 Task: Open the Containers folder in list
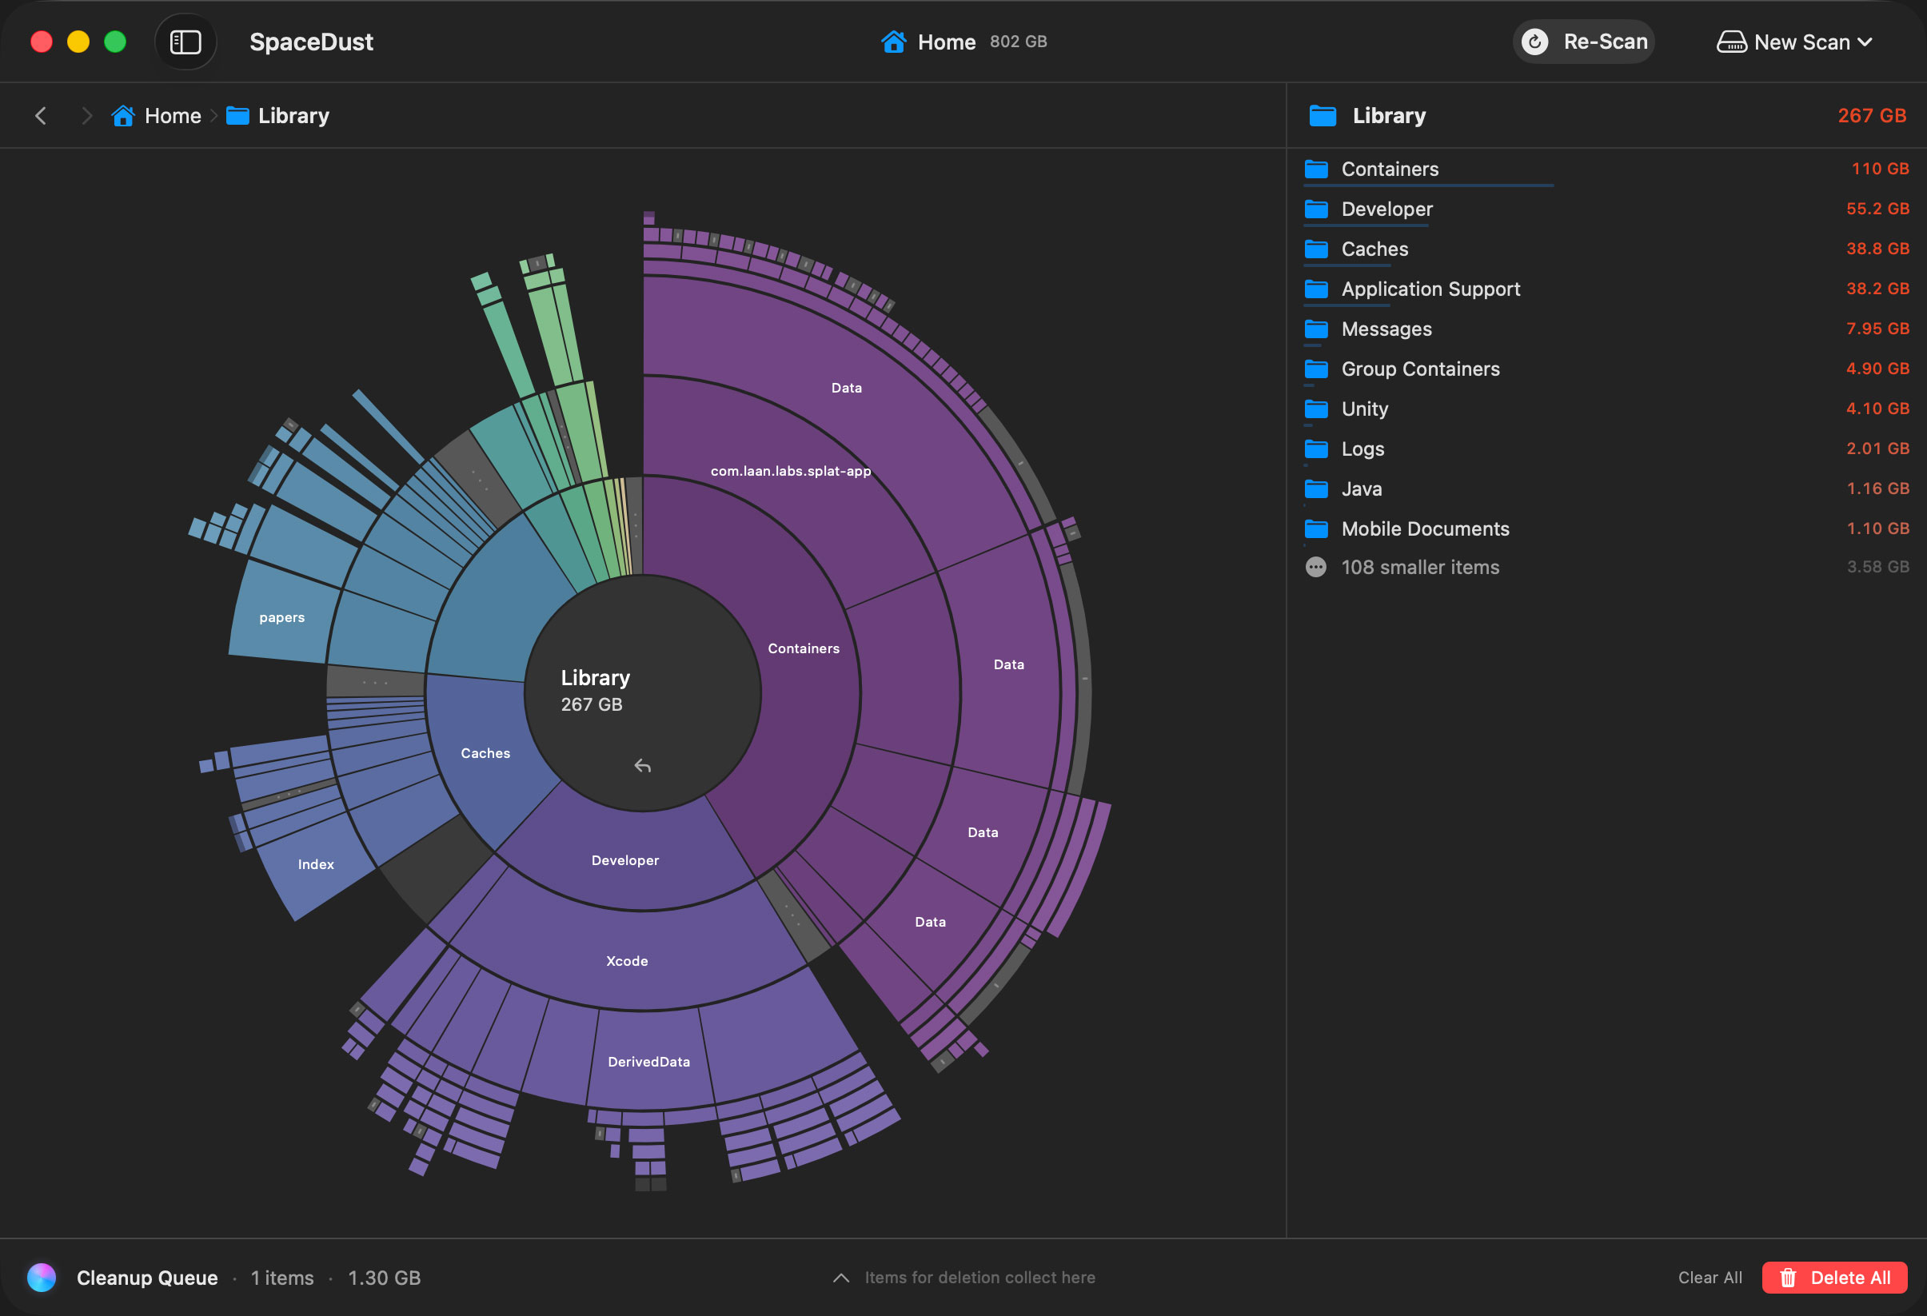(x=1606, y=169)
